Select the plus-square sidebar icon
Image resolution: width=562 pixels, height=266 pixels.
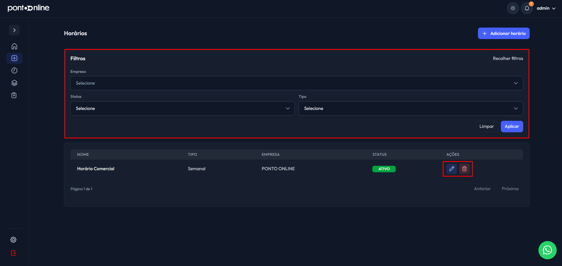14,58
